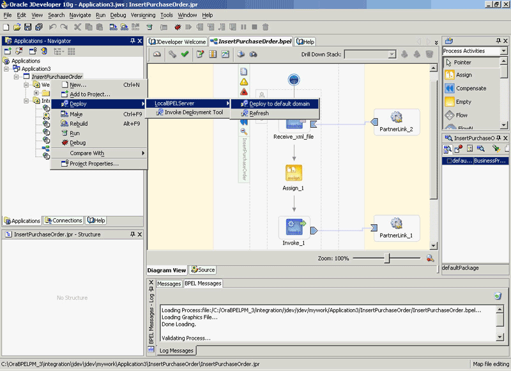This screenshot has height=371, width=511.
Task: Click the PartnerLink_2 gear icon
Action: (x=396, y=117)
